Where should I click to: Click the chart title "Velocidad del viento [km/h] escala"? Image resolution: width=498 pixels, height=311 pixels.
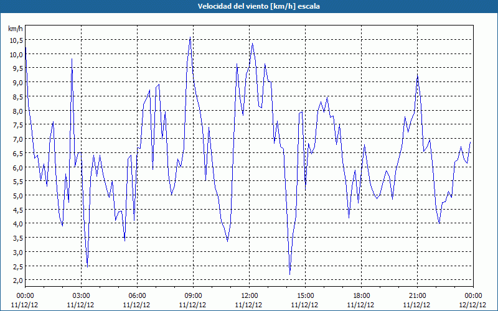(258, 6)
